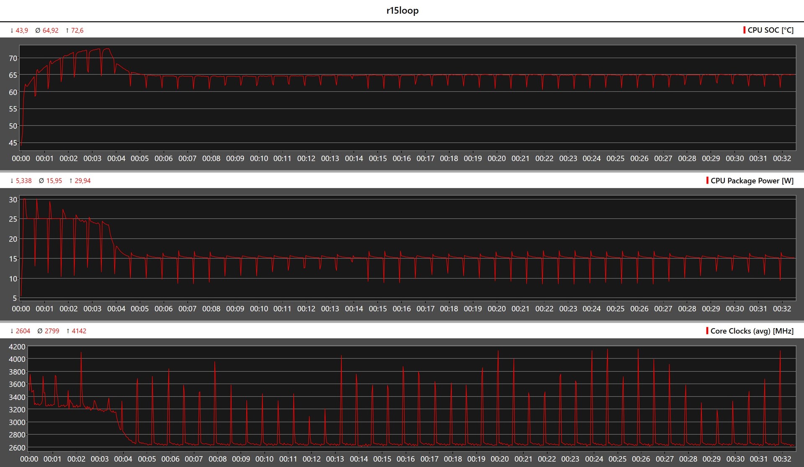Click the core clocks minimum 2604
The width and height of the screenshot is (804, 467).
[x=23, y=331]
